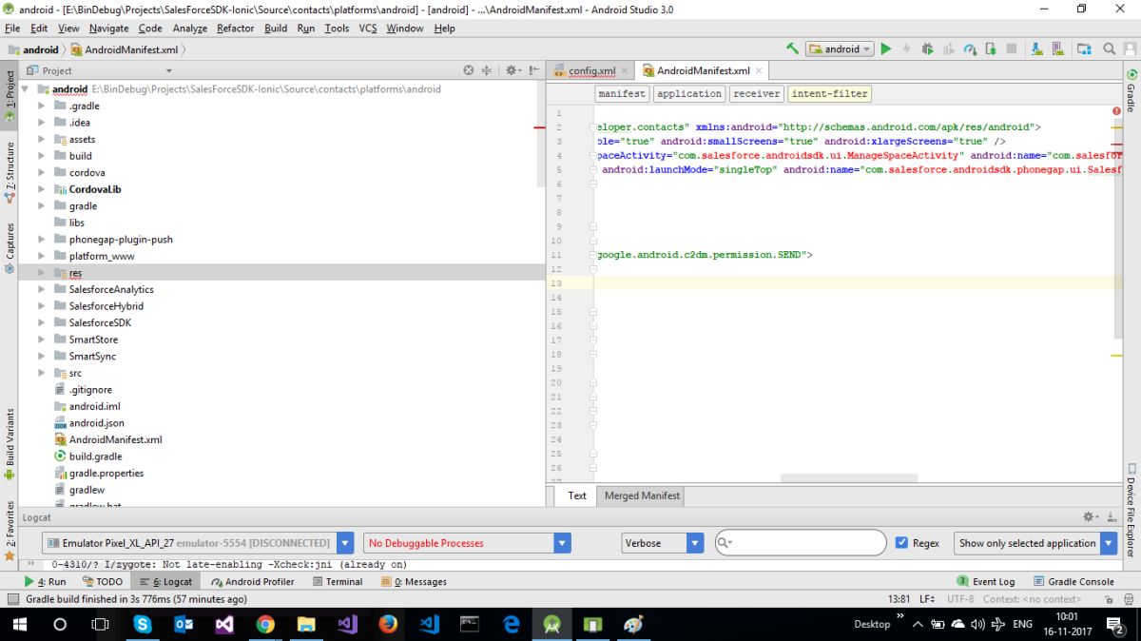1141x641 pixels.
Task: Open the Build menu
Action: click(x=276, y=29)
